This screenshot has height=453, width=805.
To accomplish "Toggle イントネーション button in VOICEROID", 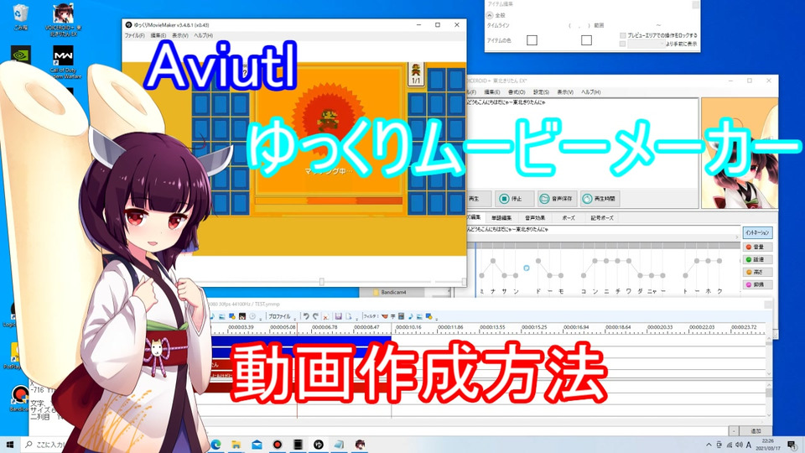I will 757,232.
